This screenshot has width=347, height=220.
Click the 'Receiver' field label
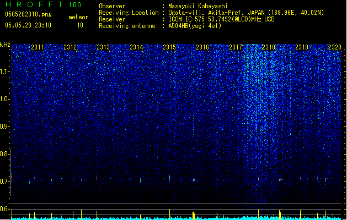[112, 19]
